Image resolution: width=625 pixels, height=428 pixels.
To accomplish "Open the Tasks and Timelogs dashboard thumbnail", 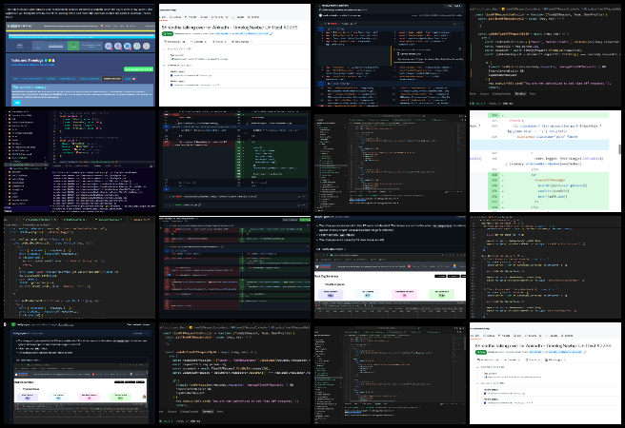I will tap(77, 53).
